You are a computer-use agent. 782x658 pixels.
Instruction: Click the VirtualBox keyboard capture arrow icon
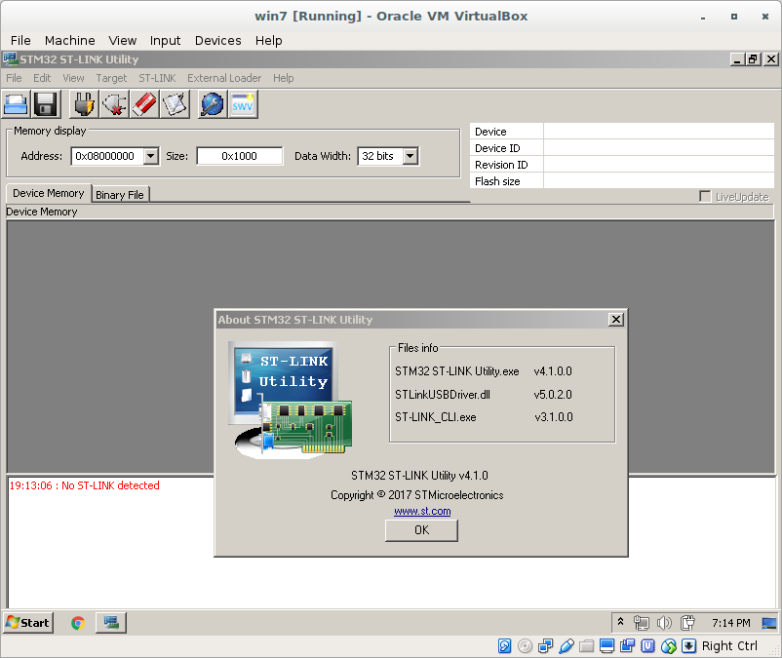pos(688,646)
